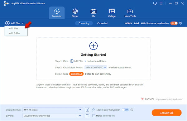Click the Getting Started heading
The height and width of the screenshot is (121, 187).
pyautogui.click(x=93, y=55)
